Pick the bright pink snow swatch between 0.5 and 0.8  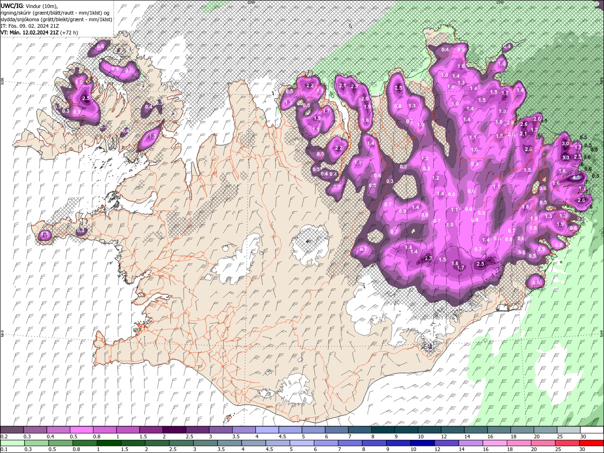tap(82, 430)
